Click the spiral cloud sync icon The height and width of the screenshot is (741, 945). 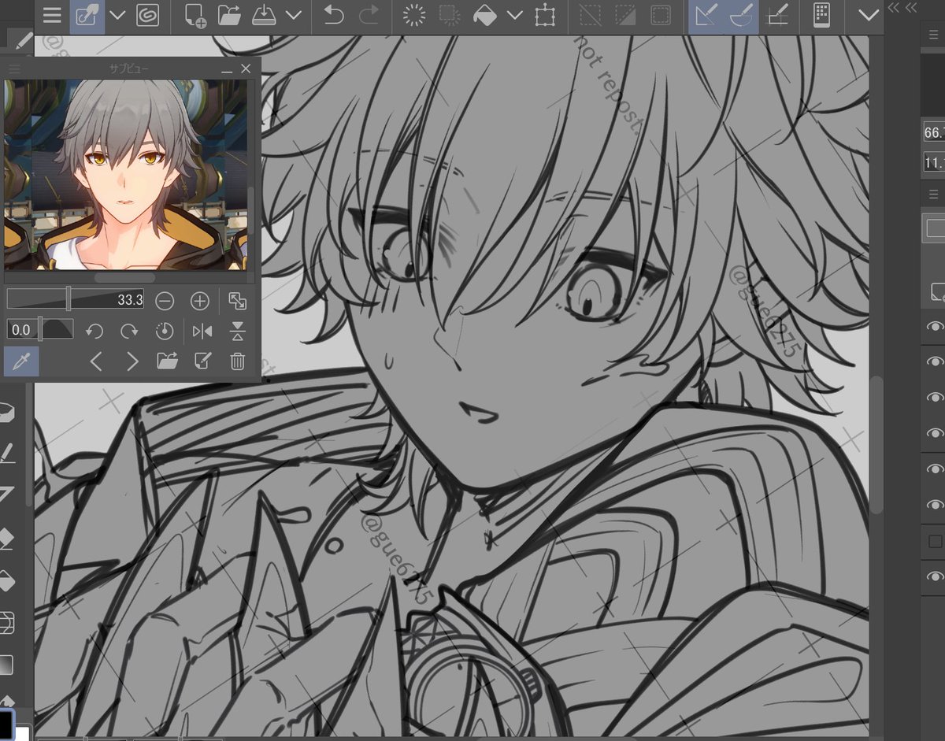tap(146, 16)
